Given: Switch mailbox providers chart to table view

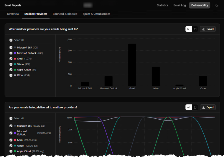Looking at the screenshot, I should click(195, 29).
